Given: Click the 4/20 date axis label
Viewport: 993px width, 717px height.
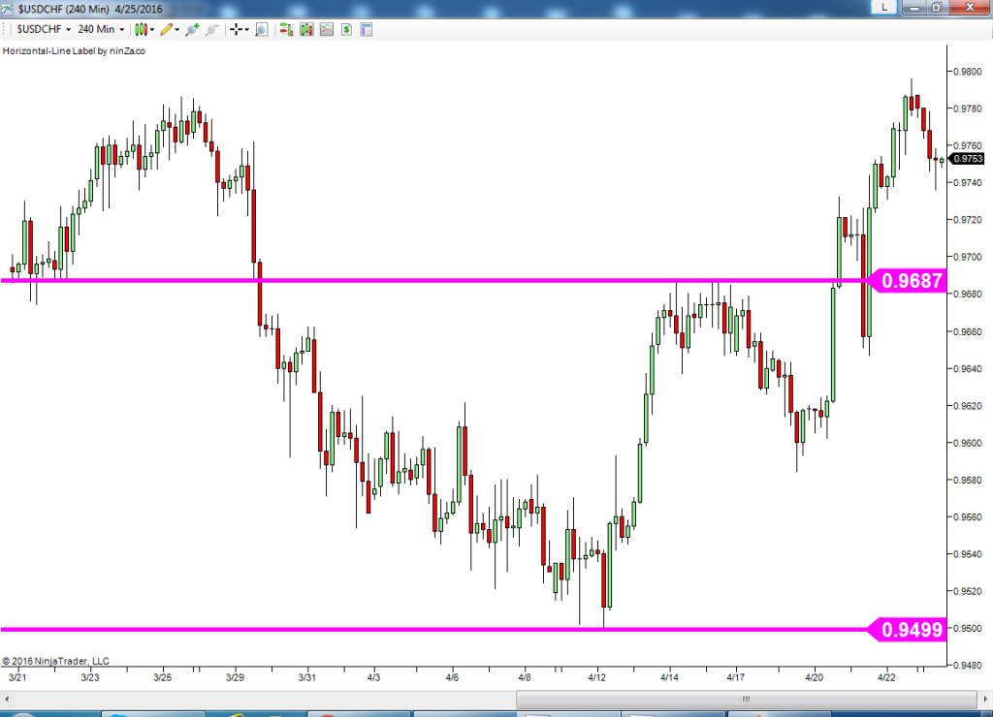Looking at the screenshot, I should 814,677.
